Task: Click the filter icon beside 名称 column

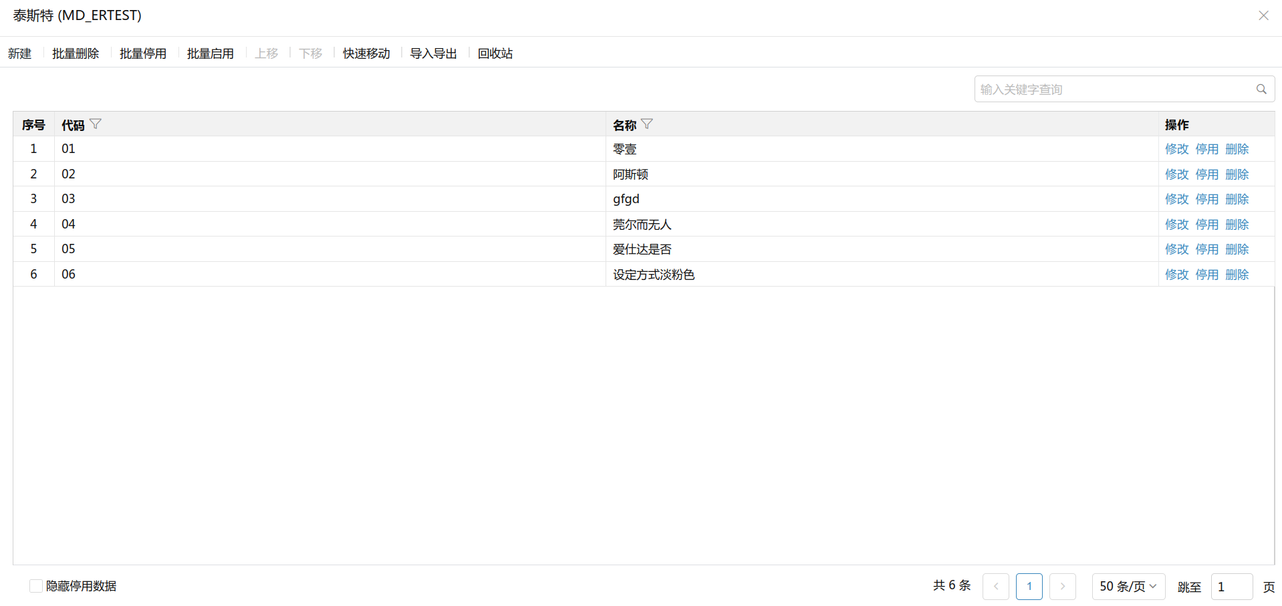Action: coord(646,124)
